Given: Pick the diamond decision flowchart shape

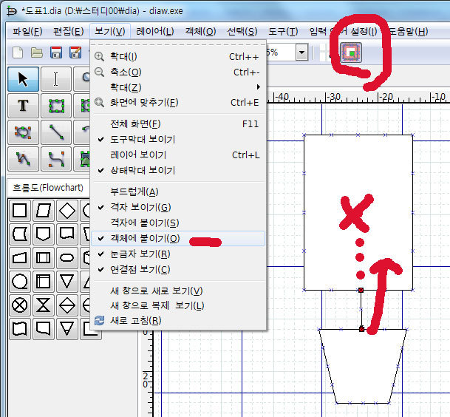Looking at the screenshot, I should (x=67, y=210).
